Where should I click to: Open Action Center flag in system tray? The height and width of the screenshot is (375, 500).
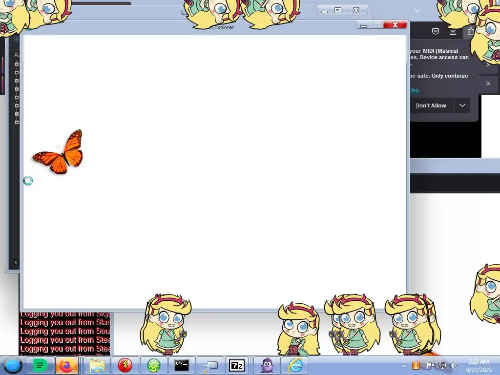click(430, 365)
